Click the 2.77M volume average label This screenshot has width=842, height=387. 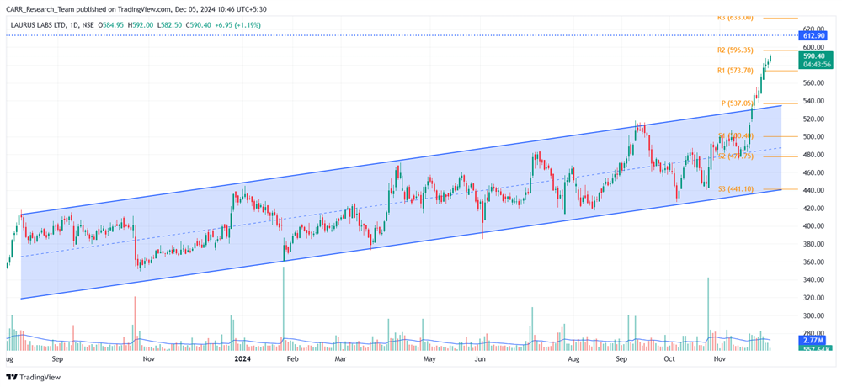(x=811, y=340)
